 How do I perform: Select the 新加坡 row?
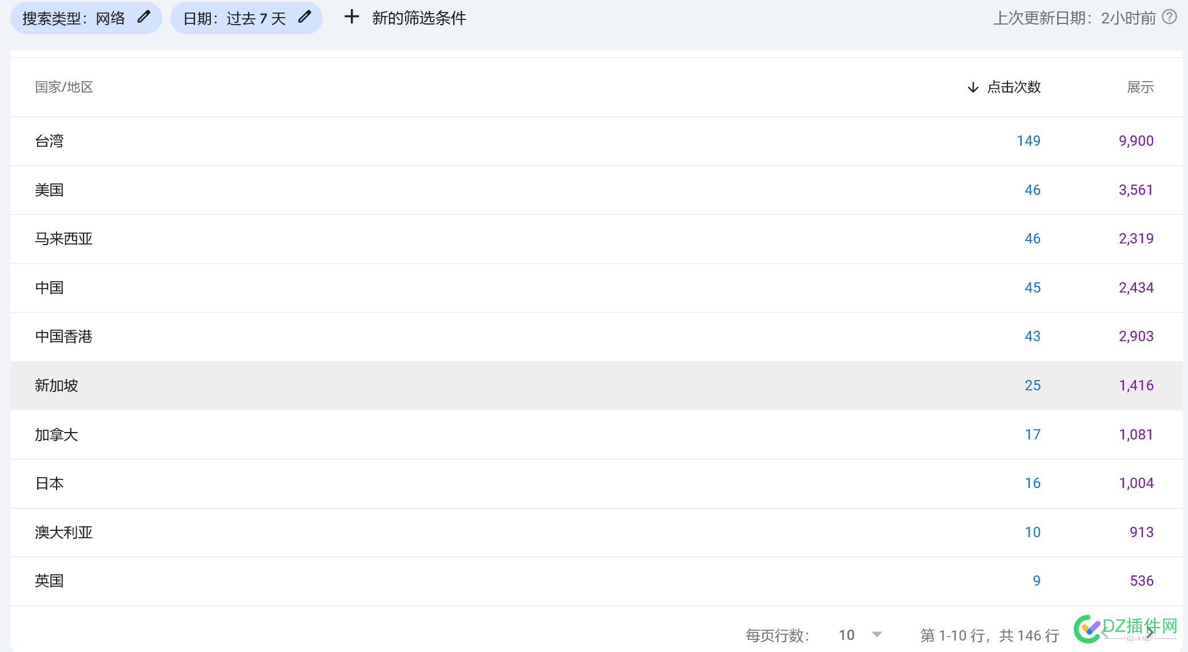(x=596, y=386)
